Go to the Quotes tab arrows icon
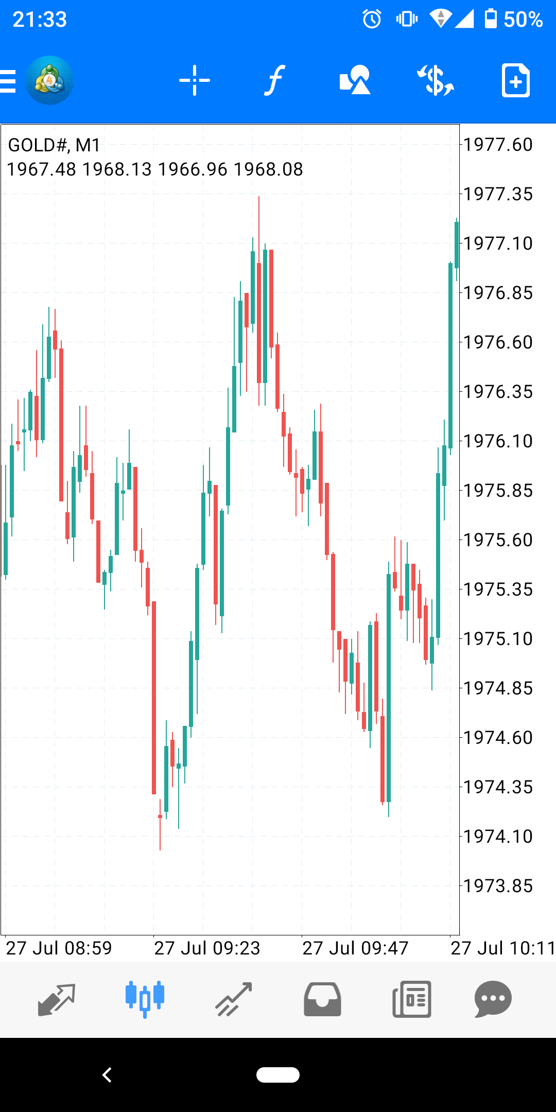This screenshot has height=1112, width=556. click(57, 999)
